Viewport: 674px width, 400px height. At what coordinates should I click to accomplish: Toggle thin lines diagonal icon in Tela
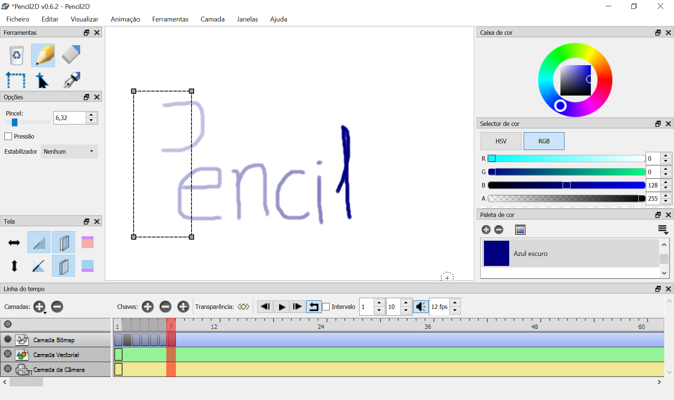pos(39,242)
